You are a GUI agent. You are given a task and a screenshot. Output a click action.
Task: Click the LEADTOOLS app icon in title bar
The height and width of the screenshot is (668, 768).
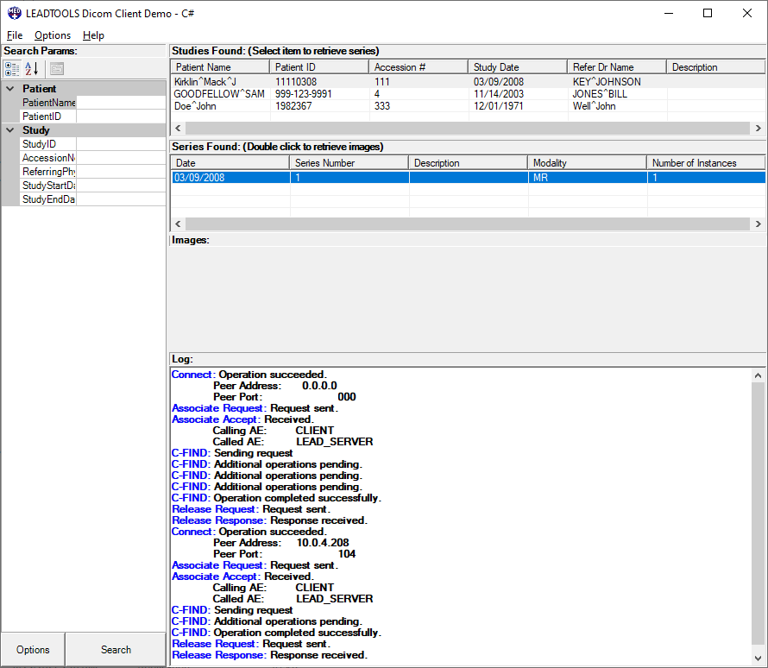coord(14,13)
